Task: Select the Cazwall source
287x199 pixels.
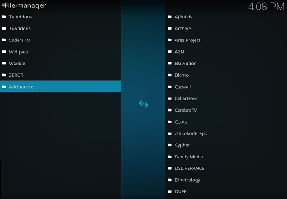Action: [x=226, y=87]
